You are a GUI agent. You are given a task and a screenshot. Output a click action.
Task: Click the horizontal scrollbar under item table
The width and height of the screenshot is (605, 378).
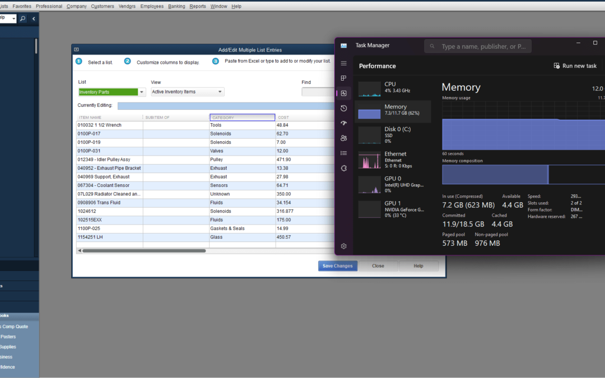tap(144, 251)
